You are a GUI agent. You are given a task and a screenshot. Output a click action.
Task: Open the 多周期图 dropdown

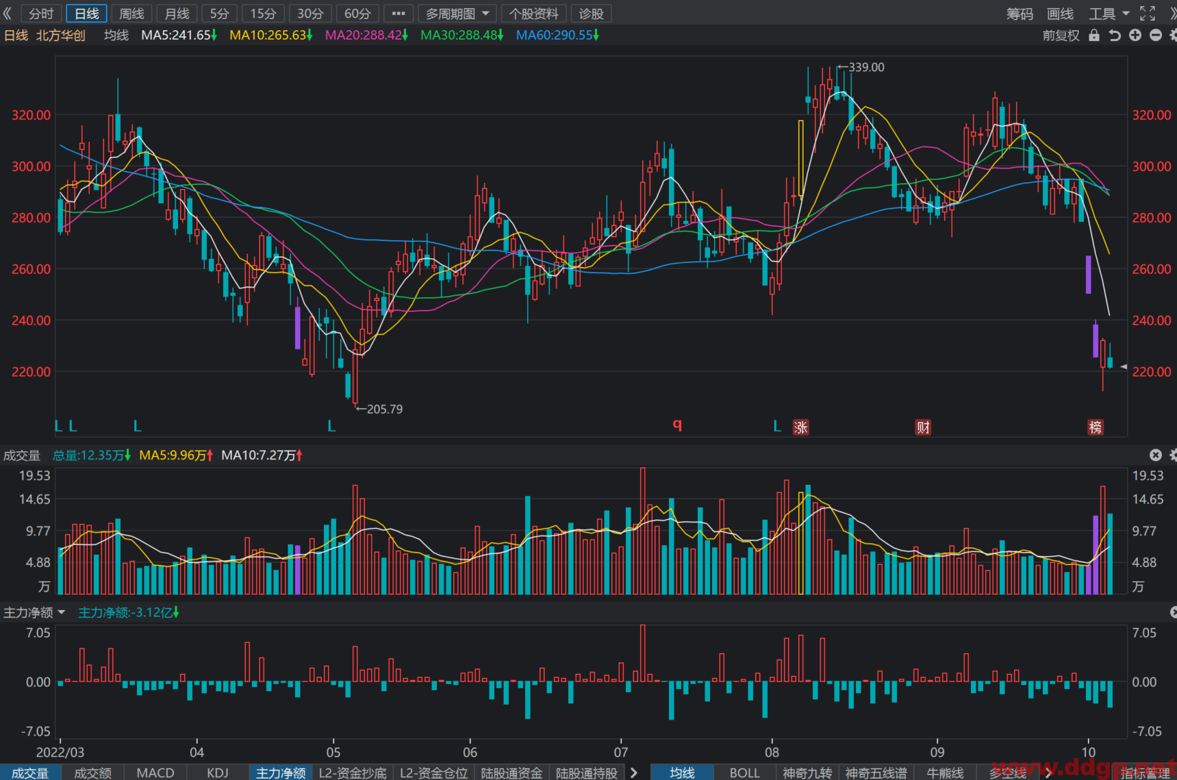(x=457, y=14)
